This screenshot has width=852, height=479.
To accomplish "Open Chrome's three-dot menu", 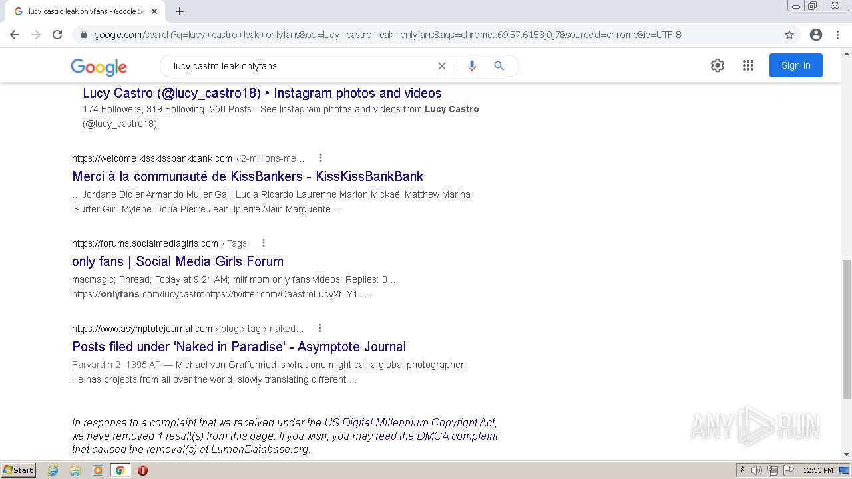I will coord(837,35).
